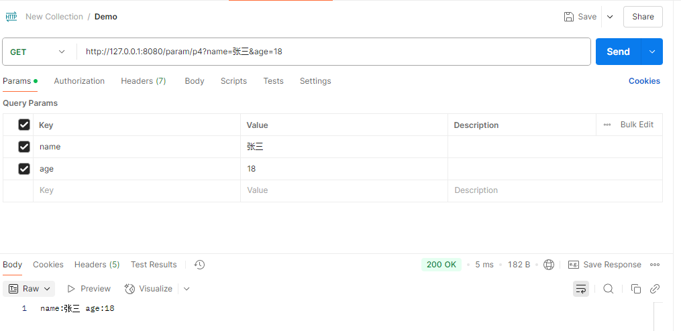The height and width of the screenshot is (331, 681).
Task: Uncheck the name parameter checkbox
Action: click(24, 147)
